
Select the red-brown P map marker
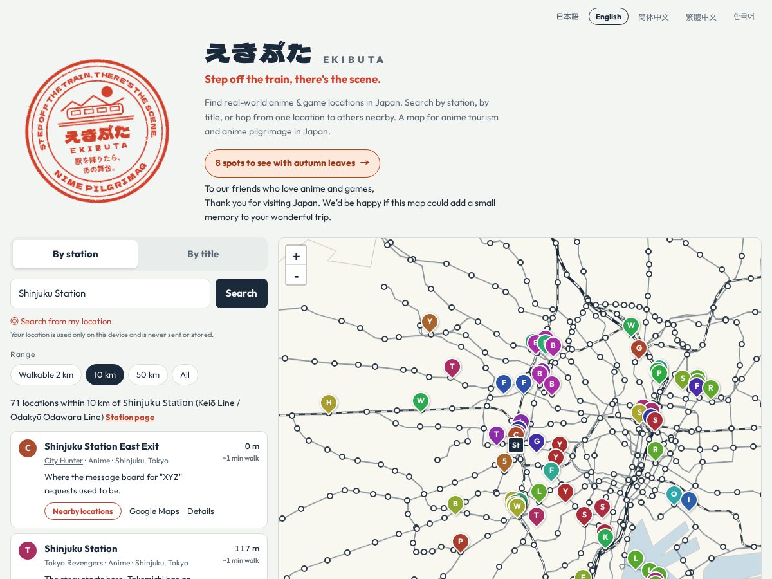[460, 542]
